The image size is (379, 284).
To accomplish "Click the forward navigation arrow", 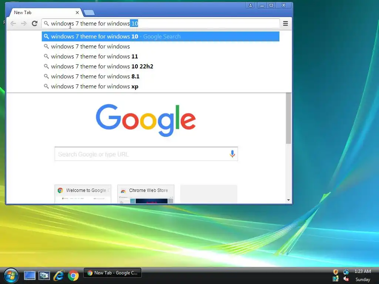I will point(24,23).
